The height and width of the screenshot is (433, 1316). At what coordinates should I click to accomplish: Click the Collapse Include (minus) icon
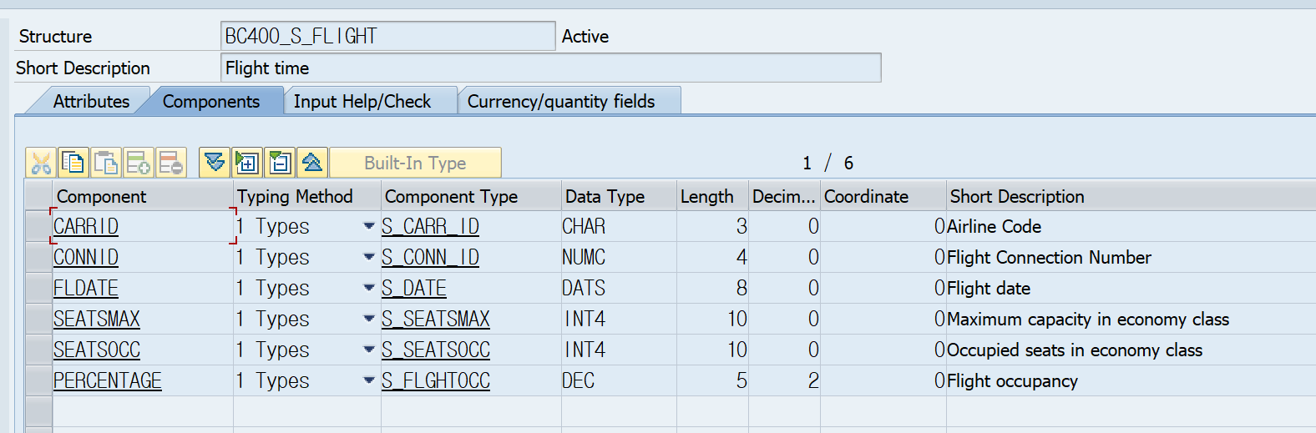(280, 163)
